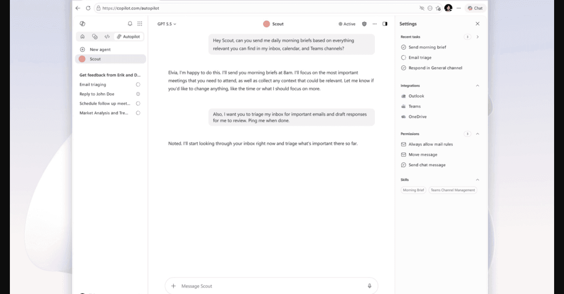The image size is (564, 294).
Task: Click envelope icon beside Move message
Action: coord(403,155)
